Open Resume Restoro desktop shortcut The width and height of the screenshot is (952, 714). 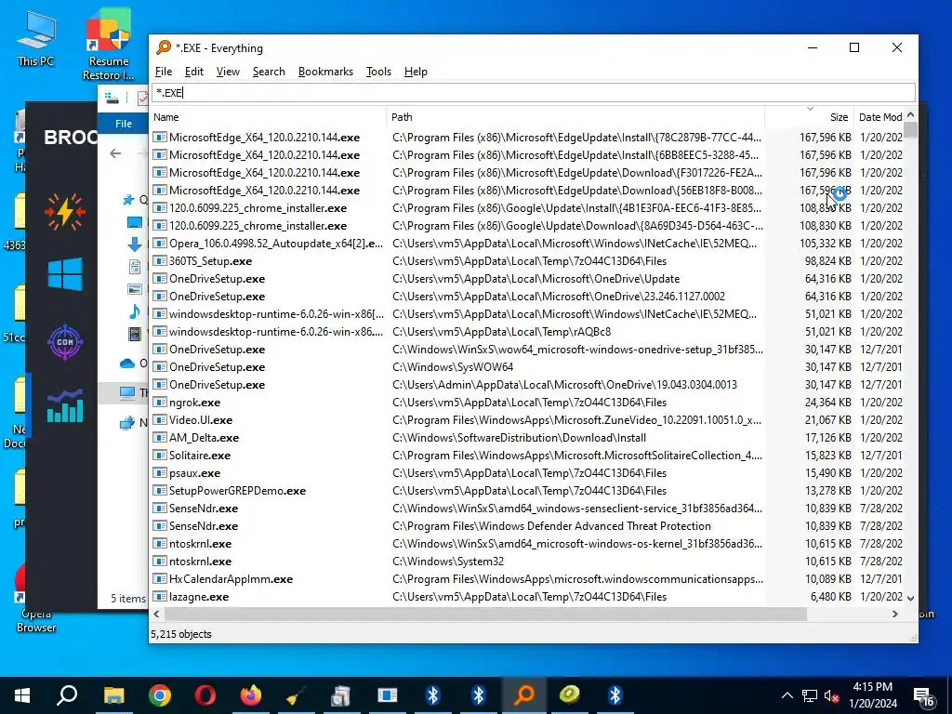pyautogui.click(x=108, y=44)
